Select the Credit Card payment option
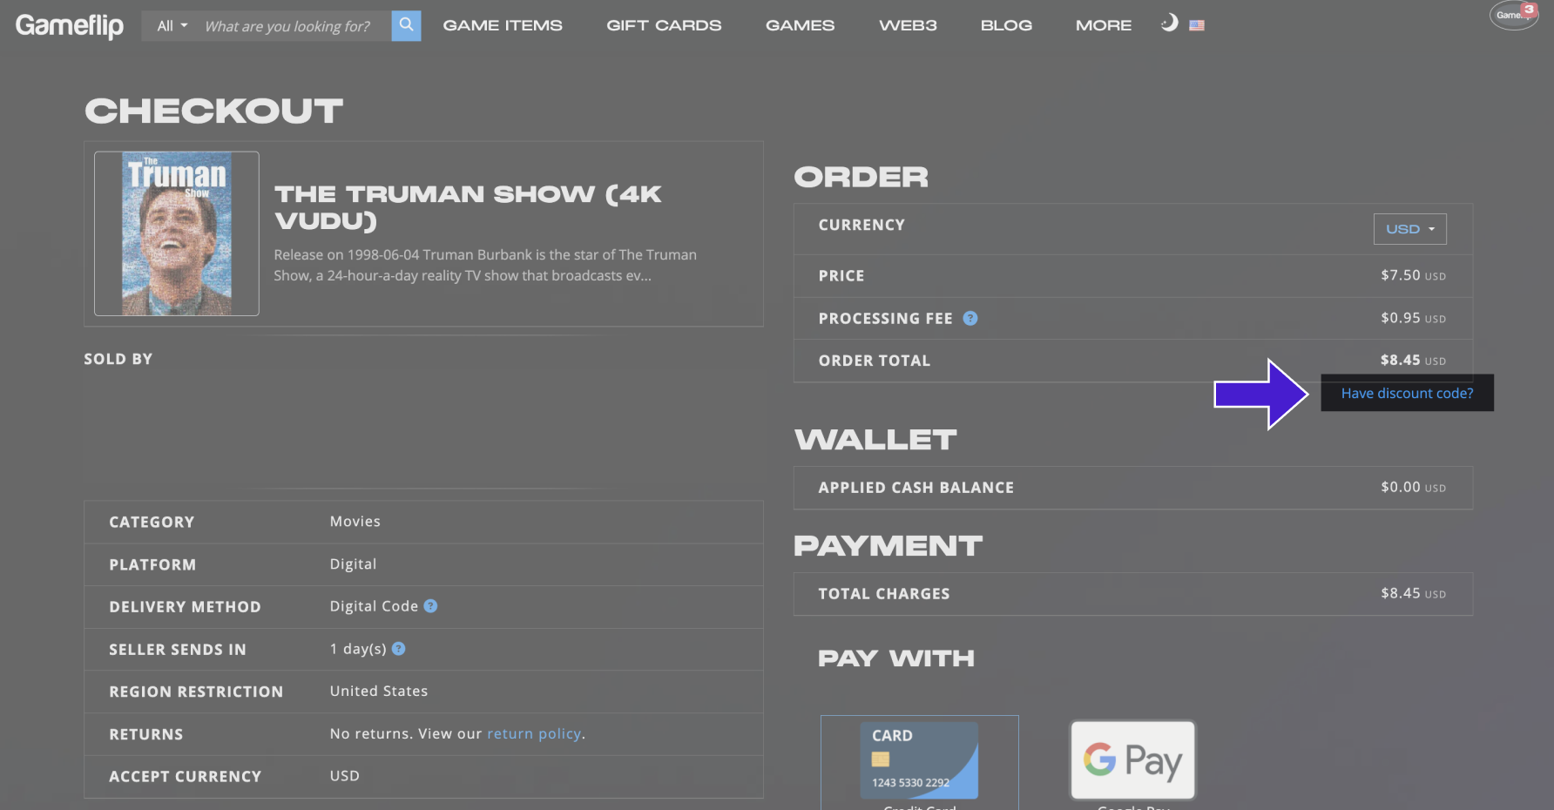Image resolution: width=1554 pixels, height=810 pixels. click(919, 763)
